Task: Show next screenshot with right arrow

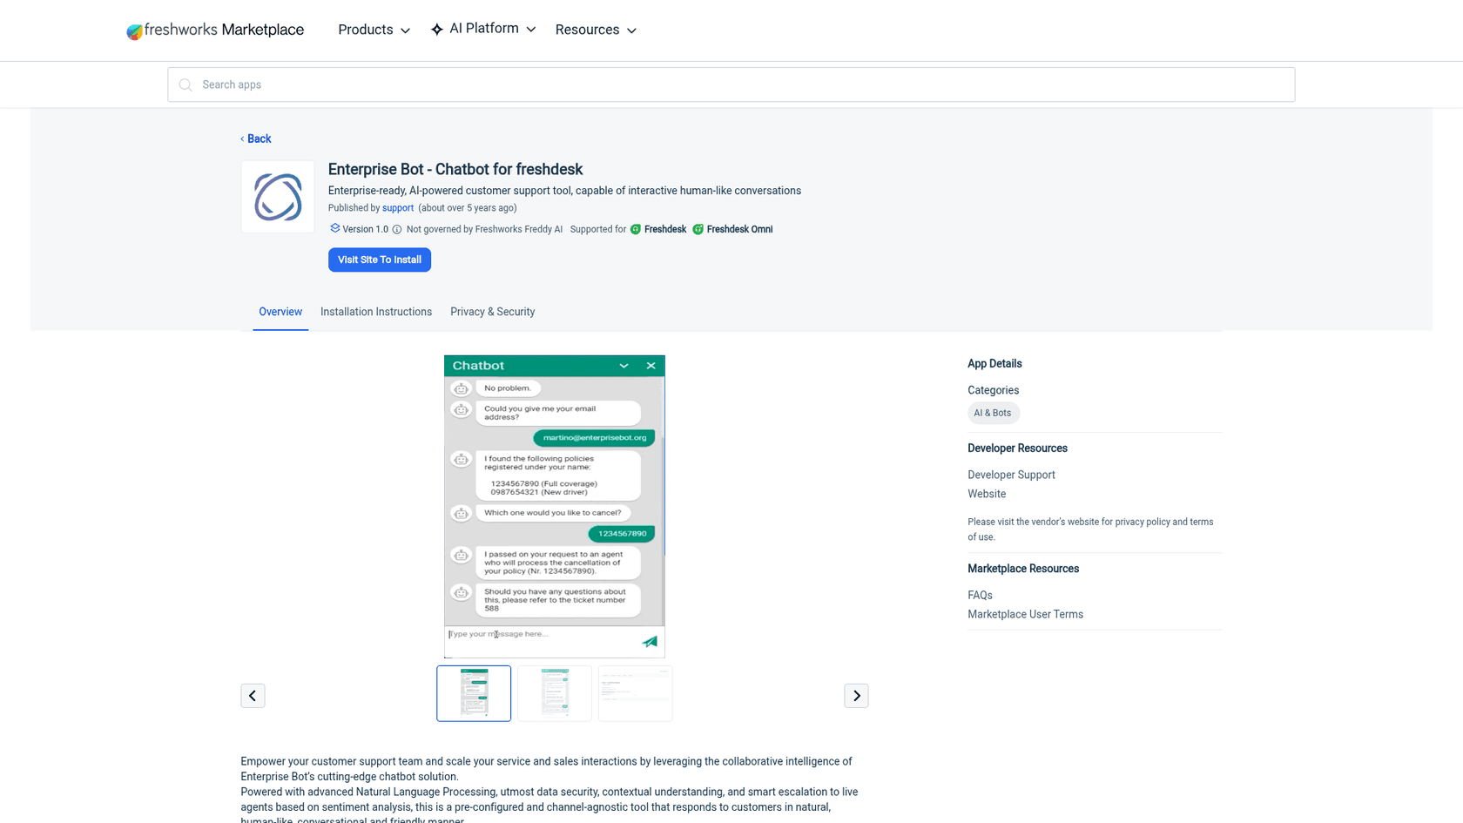Action: (856, 696)
